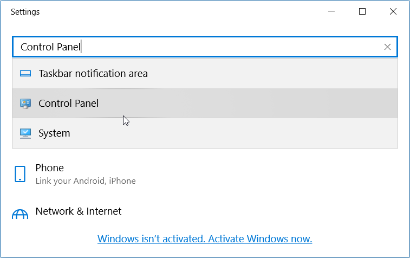
Task: Choose the "Control Panel" search suggestion
Action: click(69, 104)
